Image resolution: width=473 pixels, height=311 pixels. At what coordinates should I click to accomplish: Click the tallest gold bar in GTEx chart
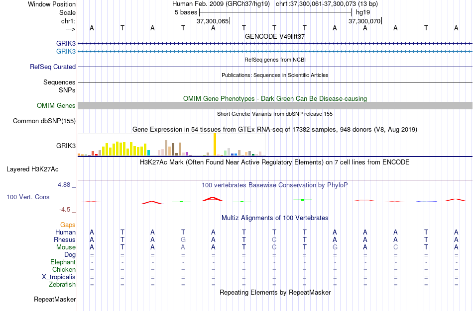click(x=215, y=144)
